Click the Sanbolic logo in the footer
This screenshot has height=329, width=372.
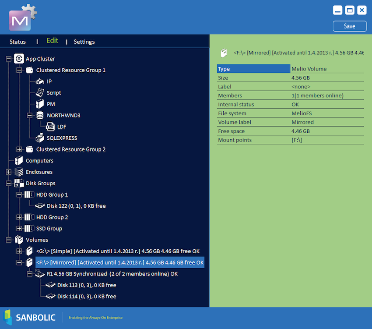29,317
